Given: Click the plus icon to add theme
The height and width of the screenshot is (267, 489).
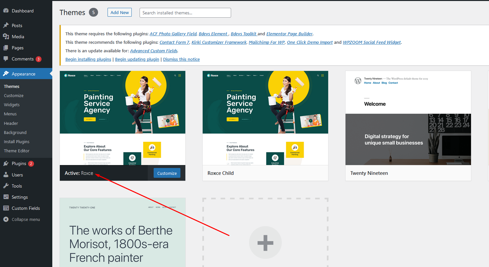Looking at the screenshot, I should point(265,242).
